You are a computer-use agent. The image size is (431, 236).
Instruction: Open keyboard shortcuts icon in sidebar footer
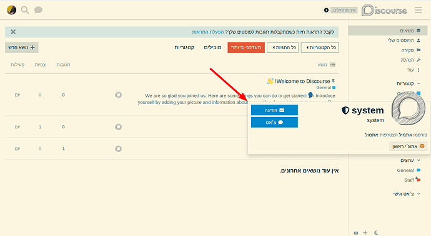point(356,233)
